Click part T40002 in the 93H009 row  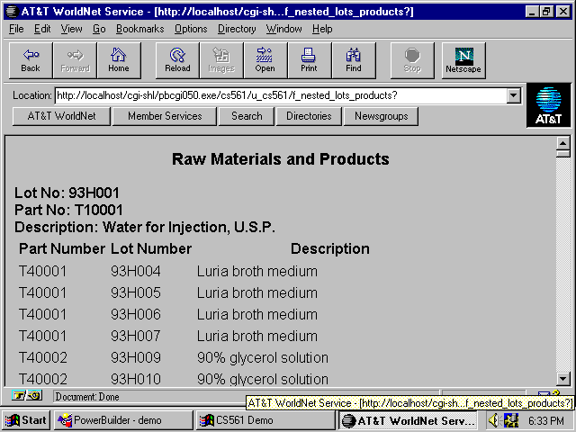[x=43, y=358]
